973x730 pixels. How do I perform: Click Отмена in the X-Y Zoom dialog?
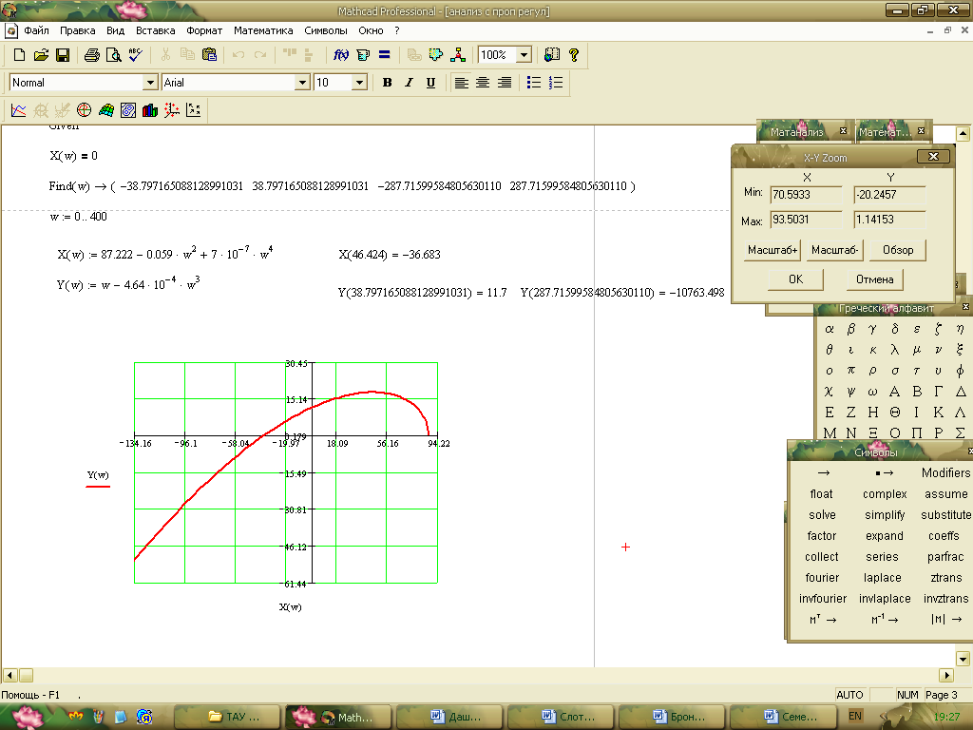pyautogui.click(x=874, y=279)
